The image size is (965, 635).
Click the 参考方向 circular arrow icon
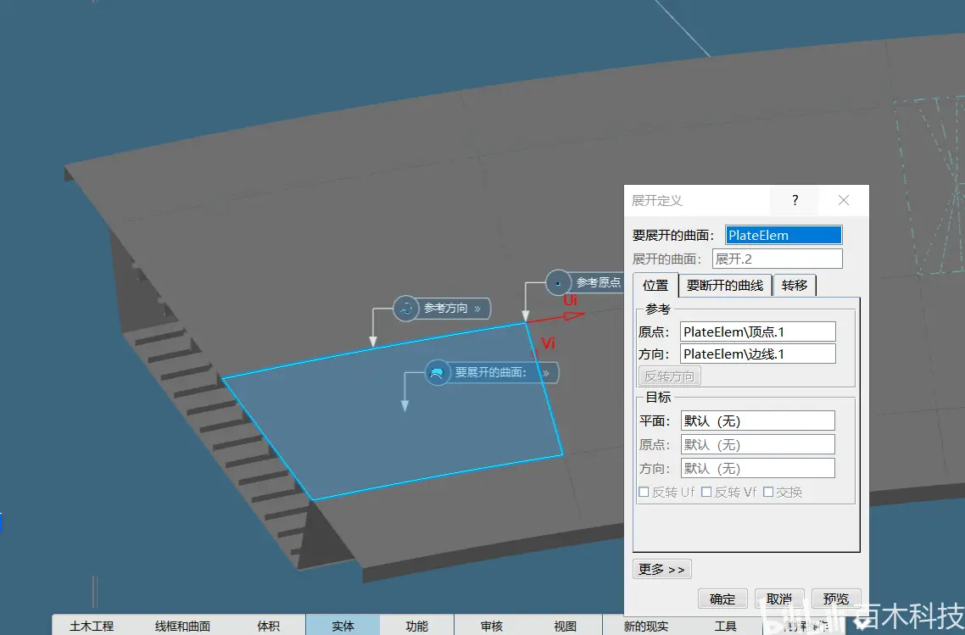pos(406,309)
